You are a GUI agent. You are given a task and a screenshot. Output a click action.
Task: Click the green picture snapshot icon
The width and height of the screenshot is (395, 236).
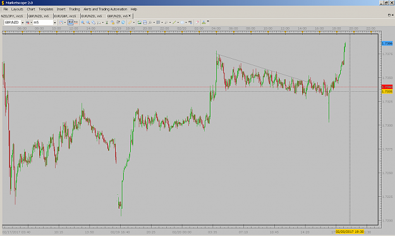click(139, 22)
